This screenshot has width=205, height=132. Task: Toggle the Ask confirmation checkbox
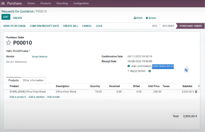point(129,66)
